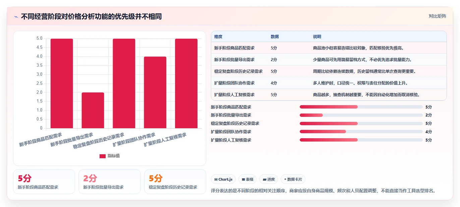This screenshot has width=460, height=207.
Task: Select table row 稳定复盘阶段历史记录需求
Action: tap(329, 71)
